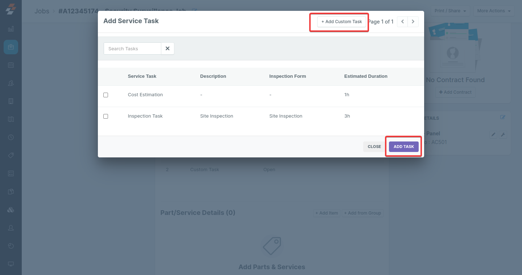Image resolution: width=522 pixels, height=275 pixels.
Task: Check the Inspection Task checkbox
Action: (106, 116)
